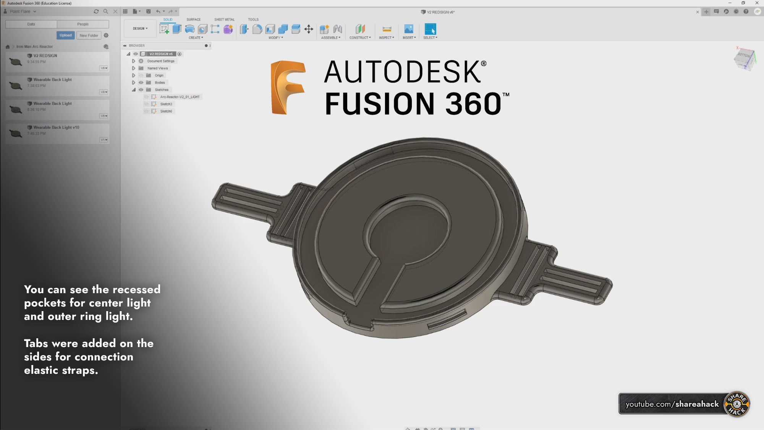Click the New Folder button
The height and width of the screenshot is (430, 764).
click(89, 35)
